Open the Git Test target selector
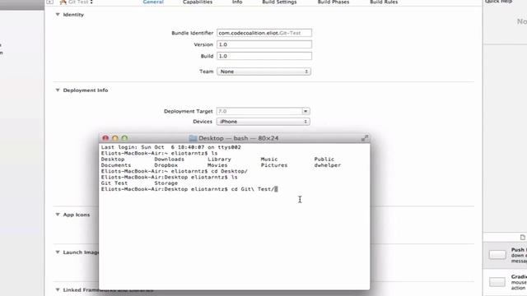527x296 pixels. [77, 2]
